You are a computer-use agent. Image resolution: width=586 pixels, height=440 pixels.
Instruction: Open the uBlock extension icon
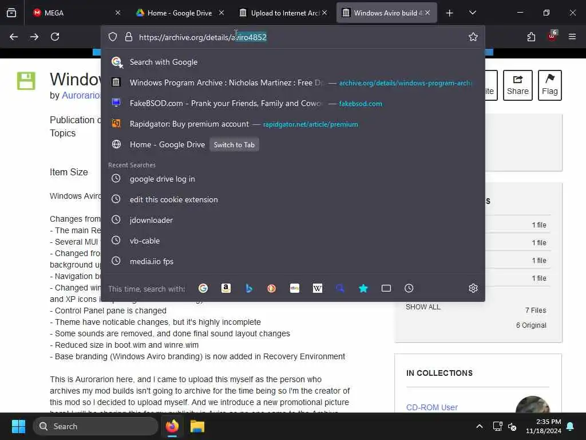coord(552,36)
